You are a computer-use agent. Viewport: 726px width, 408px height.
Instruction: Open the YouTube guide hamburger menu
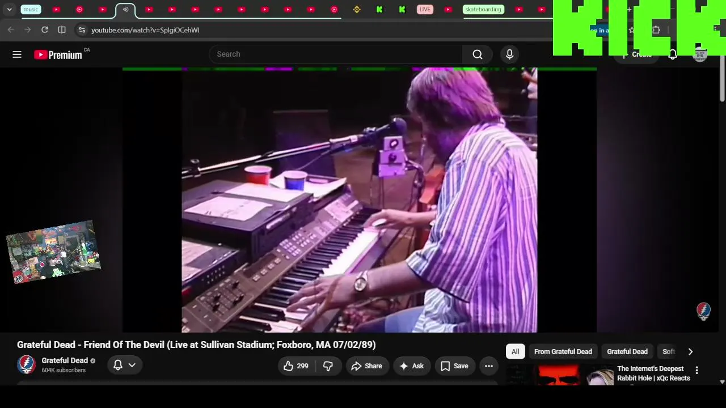click(17, 54)
